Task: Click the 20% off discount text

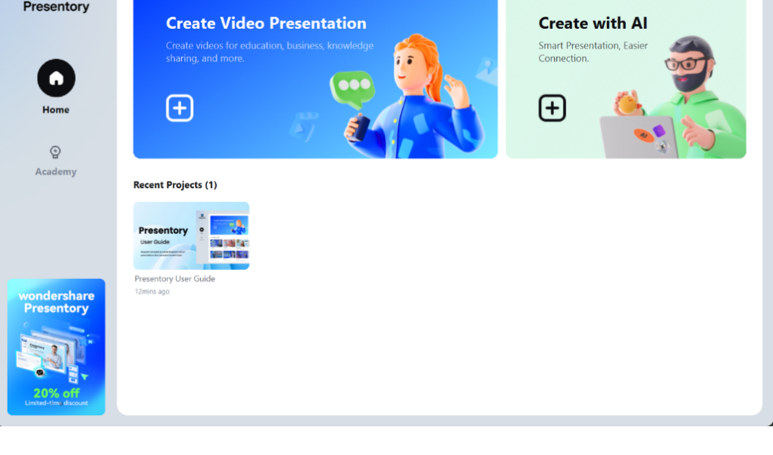Action: 56,393
